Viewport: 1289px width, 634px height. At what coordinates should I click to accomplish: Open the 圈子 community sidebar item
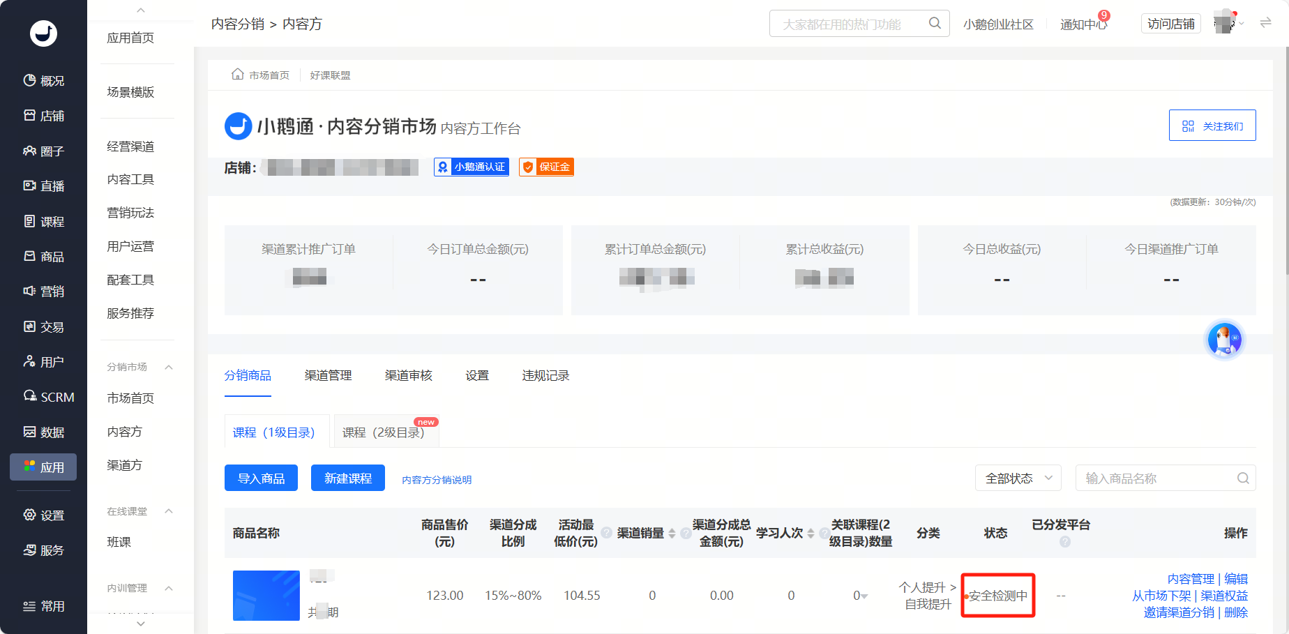pyautogui.click(x=43, y=151)
